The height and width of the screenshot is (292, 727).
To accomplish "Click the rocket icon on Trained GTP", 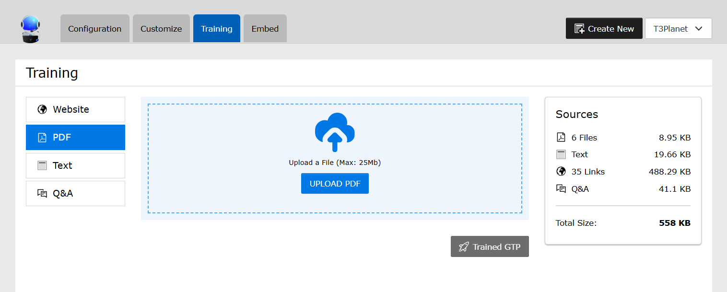I will (463, 247).
